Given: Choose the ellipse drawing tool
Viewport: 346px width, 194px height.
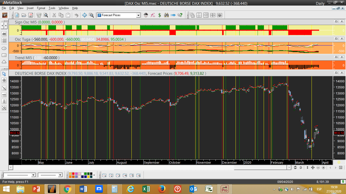Looking at the screenshot, I should point(4,48).
